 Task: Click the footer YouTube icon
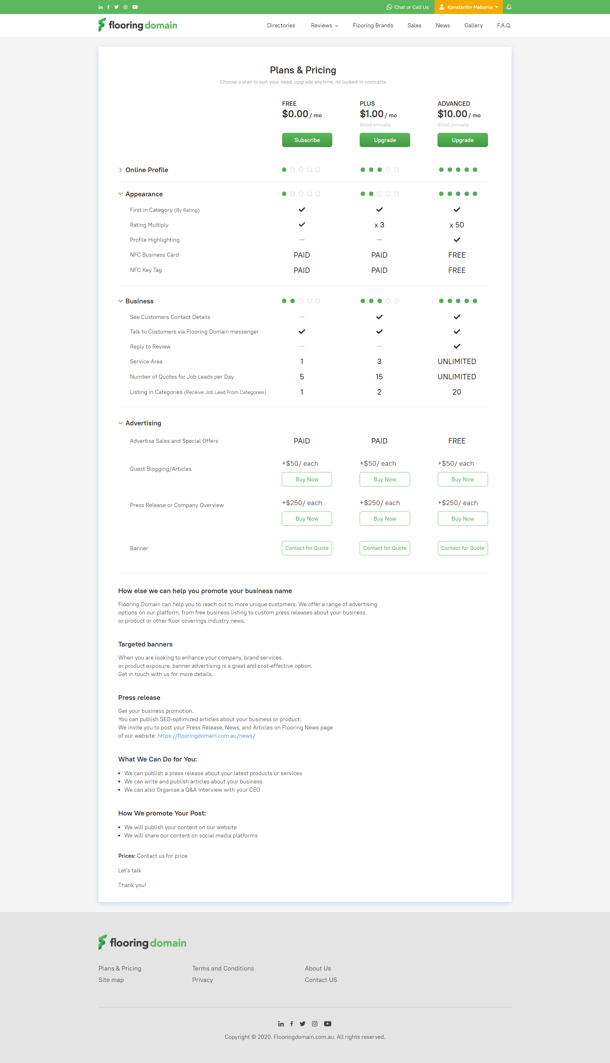(x=328, y=1024)
